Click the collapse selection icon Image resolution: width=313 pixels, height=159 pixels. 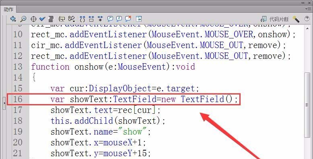click(x=91, y=19)
